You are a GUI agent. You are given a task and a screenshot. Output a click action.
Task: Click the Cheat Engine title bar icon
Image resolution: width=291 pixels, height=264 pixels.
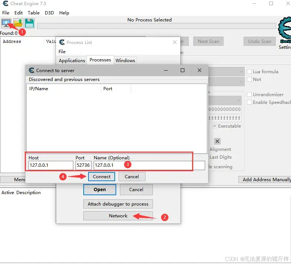tap(6, 3)
